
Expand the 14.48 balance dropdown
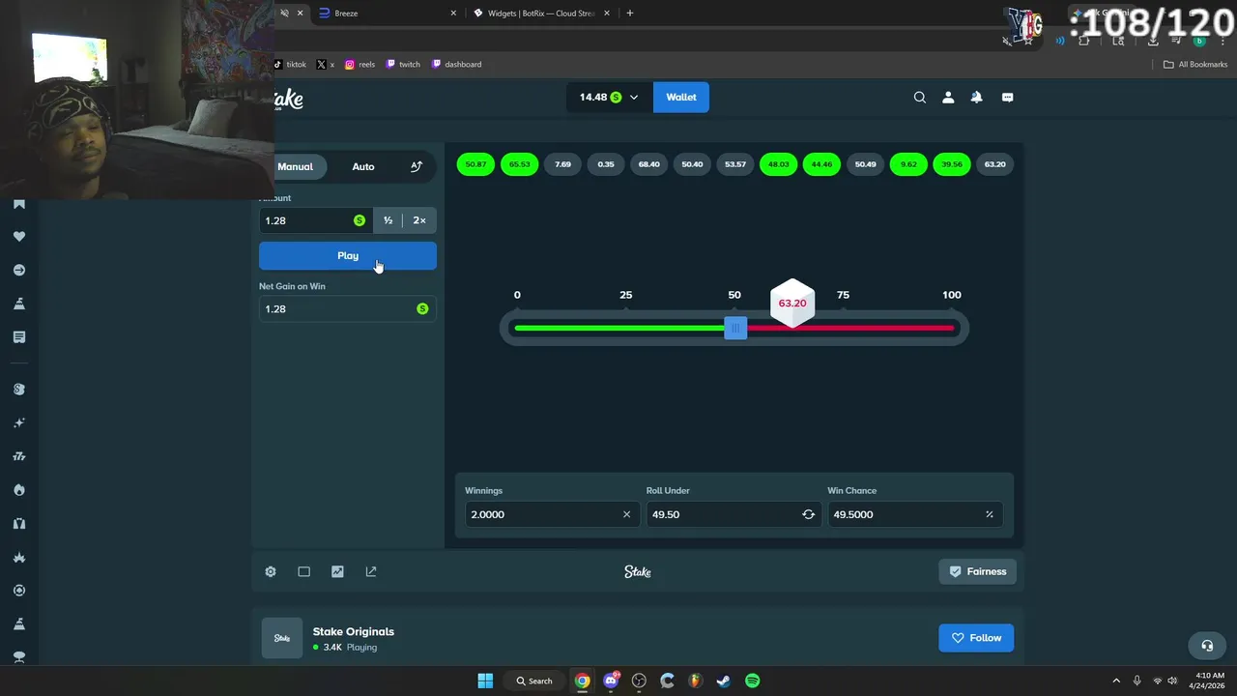coord(609,97)
